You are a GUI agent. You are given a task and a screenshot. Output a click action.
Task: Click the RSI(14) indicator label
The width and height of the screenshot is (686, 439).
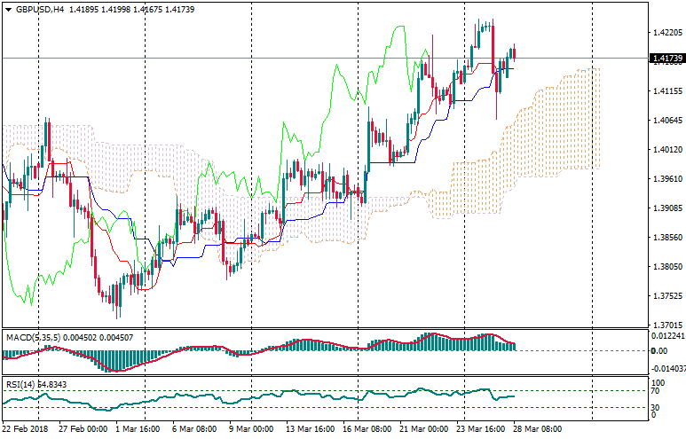pyautogui.click(x=18, y=384)
